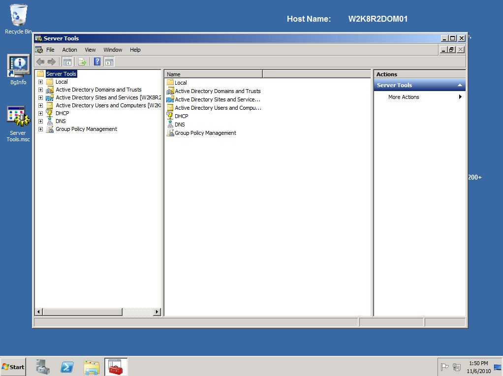The image size is (503, 376).
Task: Select Active Directory Sites and Service... list item
Action: click(x=218, y=99)
